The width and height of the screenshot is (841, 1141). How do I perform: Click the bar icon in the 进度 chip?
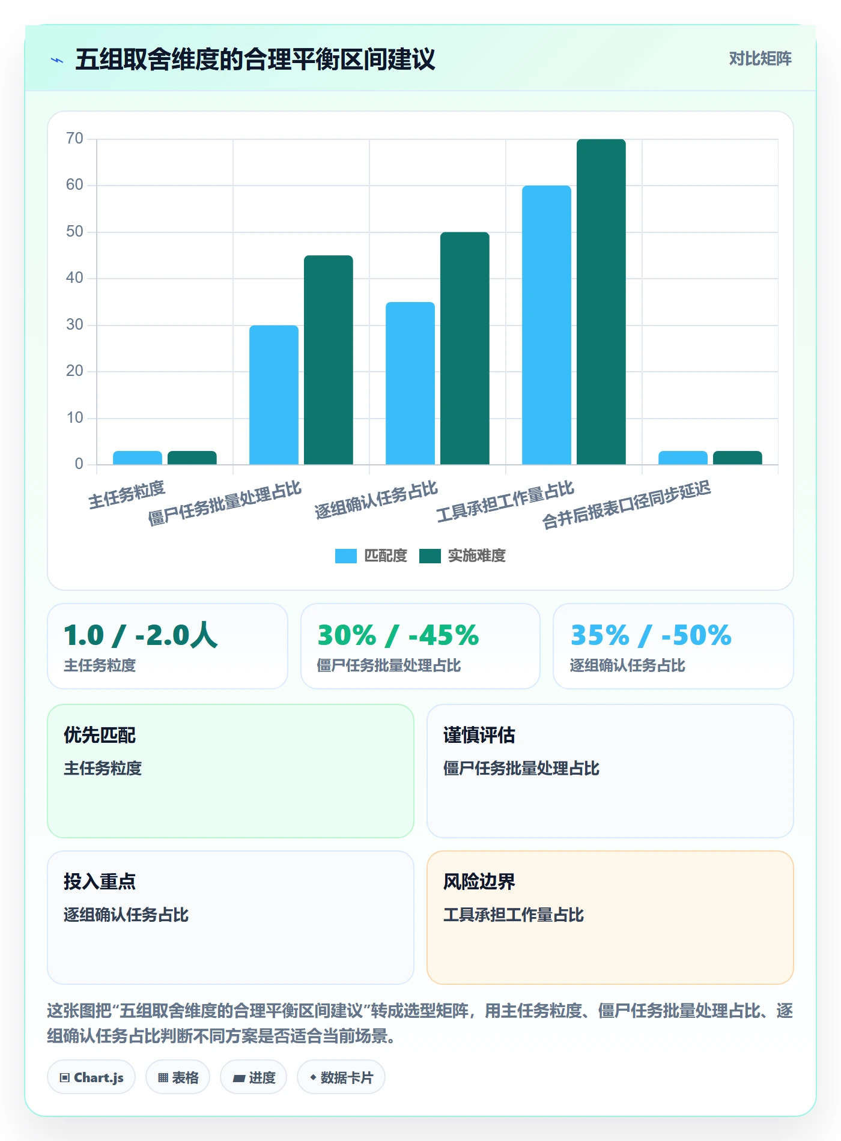[x=239, y=1079]
